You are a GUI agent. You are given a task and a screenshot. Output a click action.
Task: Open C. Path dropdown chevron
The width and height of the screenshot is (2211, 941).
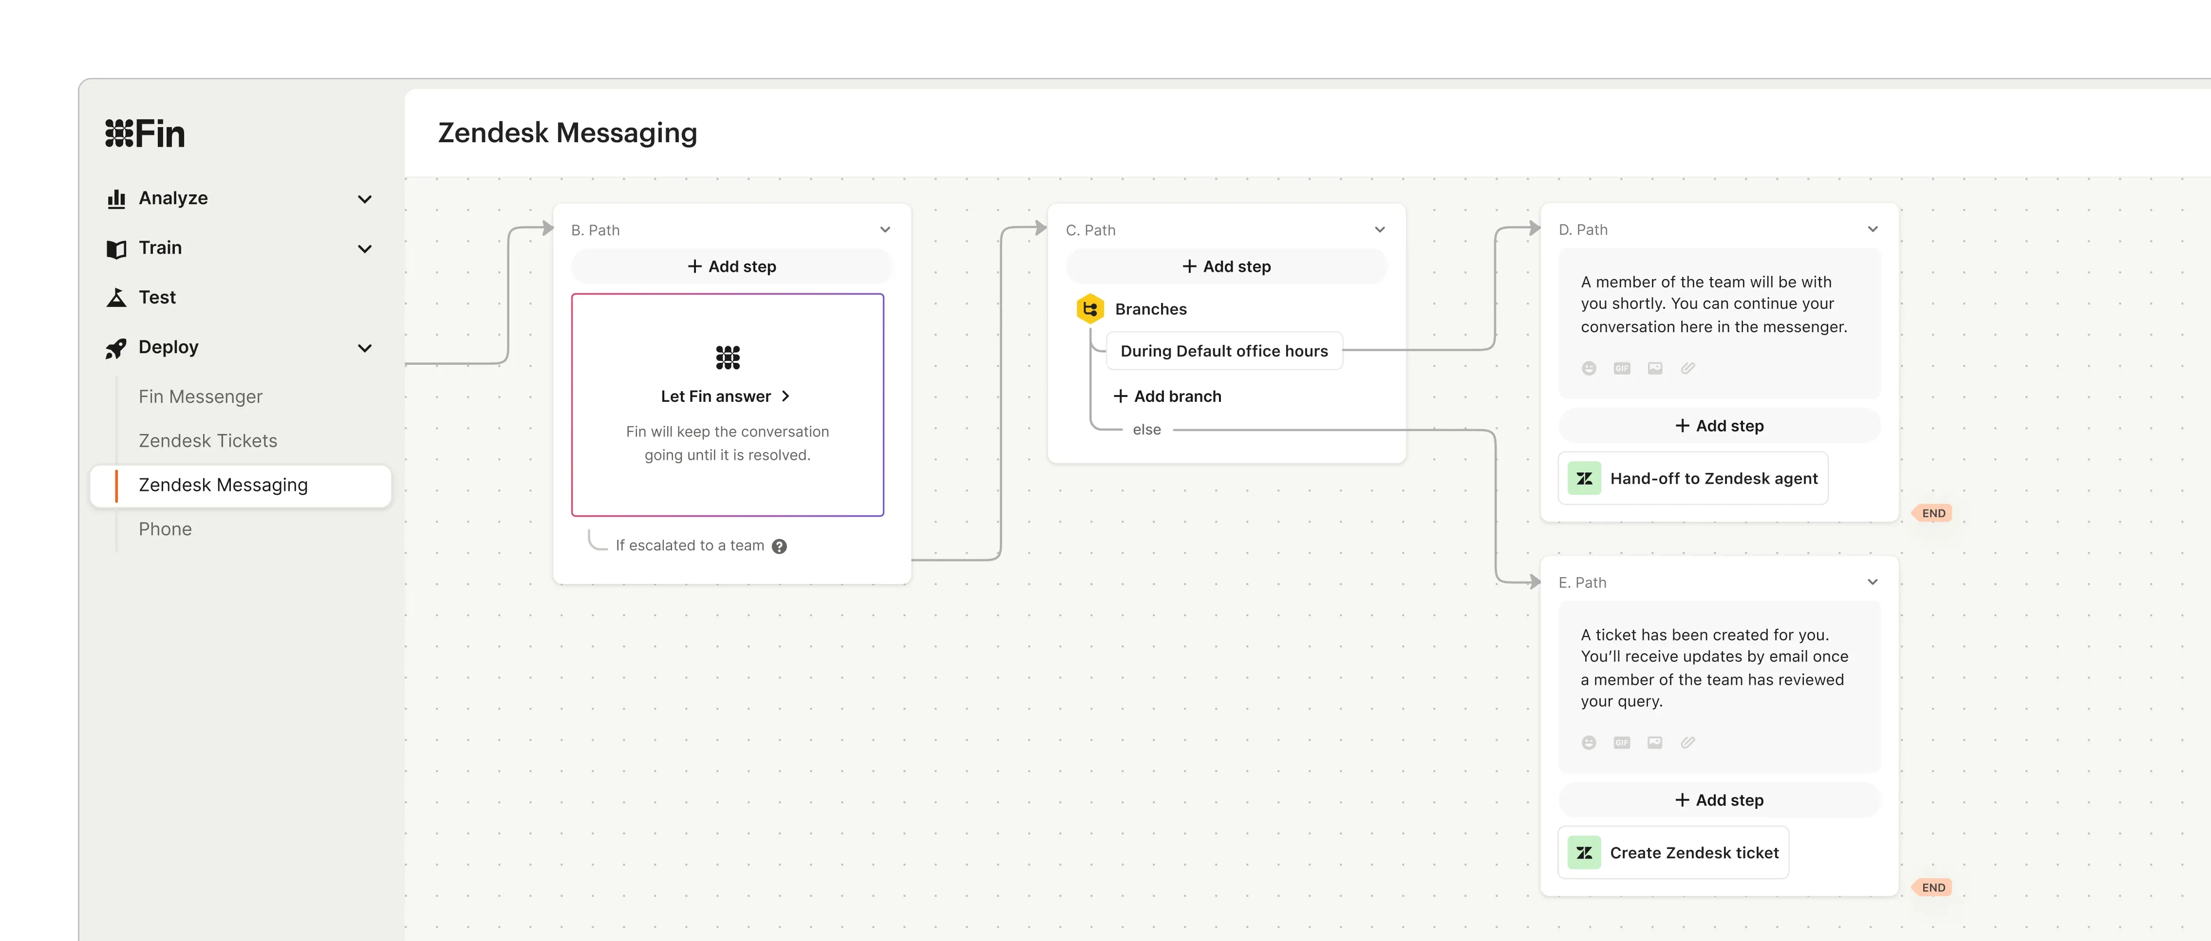(1379, 230)
